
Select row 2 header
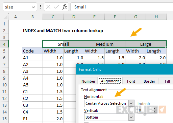4,30
